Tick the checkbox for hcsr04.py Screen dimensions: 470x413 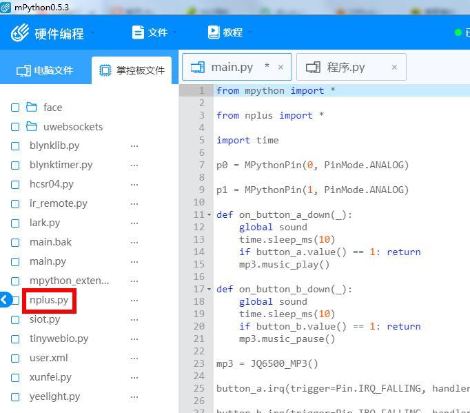pyautogui.click(x=15, y=185)
